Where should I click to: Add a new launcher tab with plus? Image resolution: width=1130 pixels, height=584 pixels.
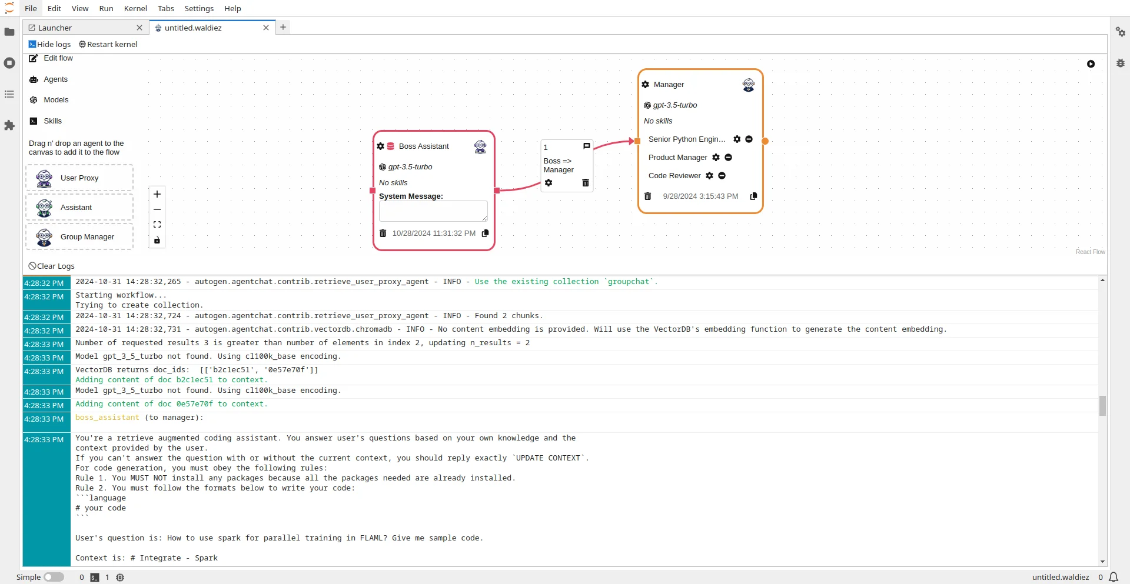(283, 27)
